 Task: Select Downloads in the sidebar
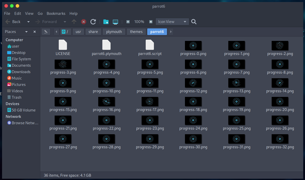pos(21,72)
